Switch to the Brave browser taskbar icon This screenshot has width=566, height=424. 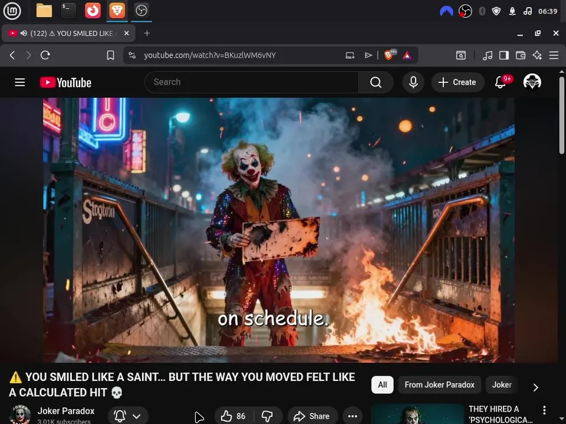[117, 11]
